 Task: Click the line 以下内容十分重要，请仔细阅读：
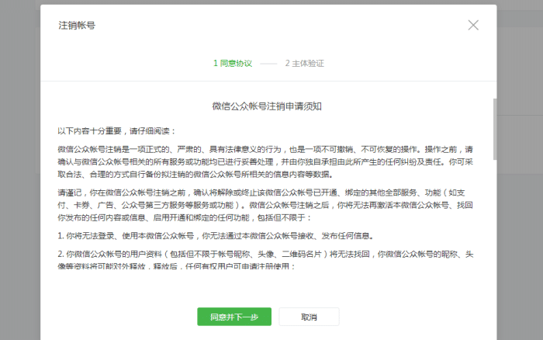coord(117,131)
